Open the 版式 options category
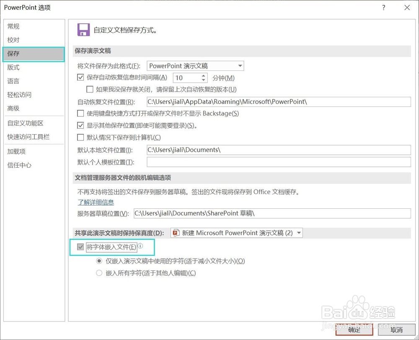419x340 pixels. [x=13, y=67]
